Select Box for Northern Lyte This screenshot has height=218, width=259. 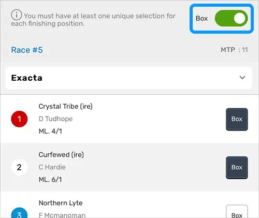pos(237,212)
